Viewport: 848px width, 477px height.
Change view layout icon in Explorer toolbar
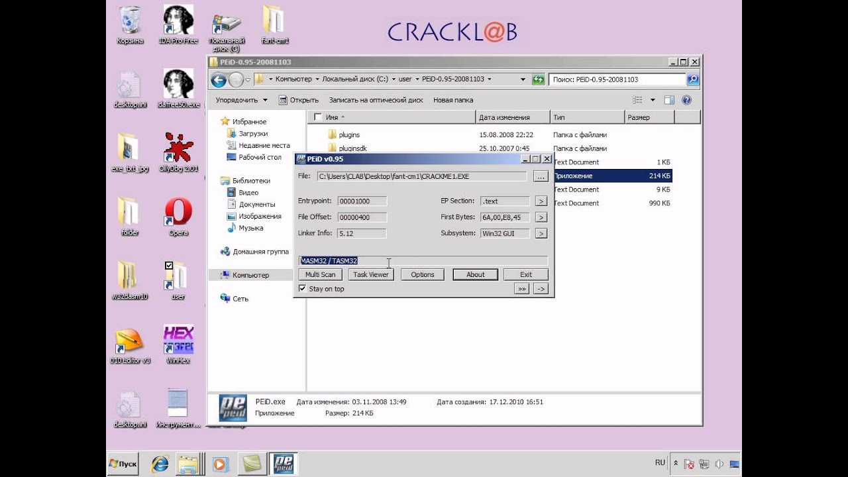[x=637, y=100]
